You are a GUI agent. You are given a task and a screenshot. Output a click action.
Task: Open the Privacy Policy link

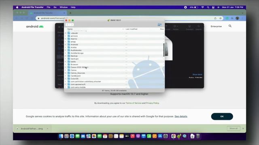click(x=153, y=103)
